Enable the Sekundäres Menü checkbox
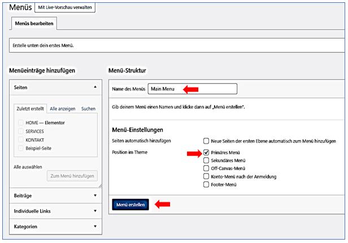Image resolution: width=348 pixels, height=243 pixels. pos(206,160)
